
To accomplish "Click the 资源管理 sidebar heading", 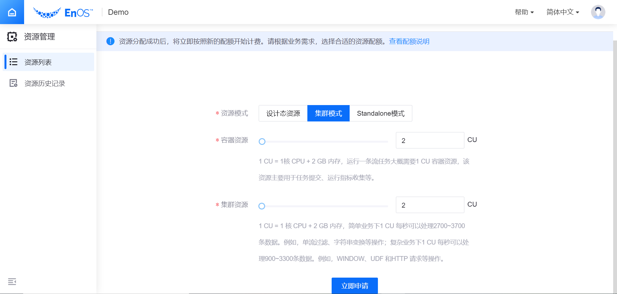I will click(40, 37).
